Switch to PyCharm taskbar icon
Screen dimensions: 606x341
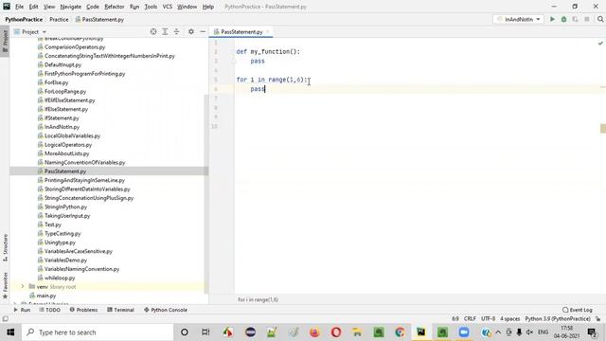click(x=420, y=332)
